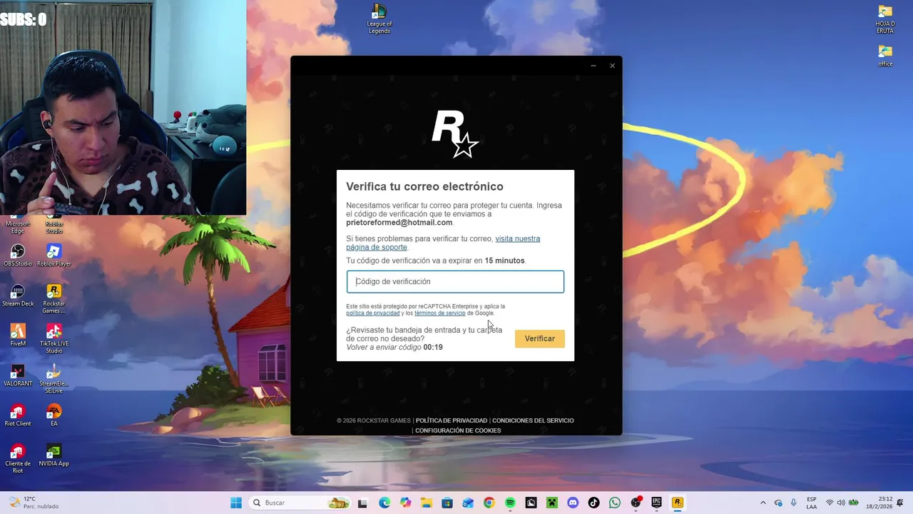The image size is (913, 514).
Task: Open Wi-Fi network quick settings
Action: coord(830,503)
